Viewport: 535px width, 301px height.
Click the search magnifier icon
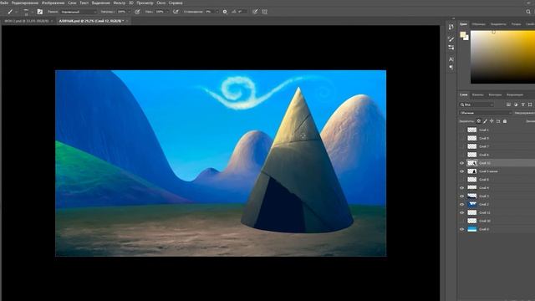528,12
